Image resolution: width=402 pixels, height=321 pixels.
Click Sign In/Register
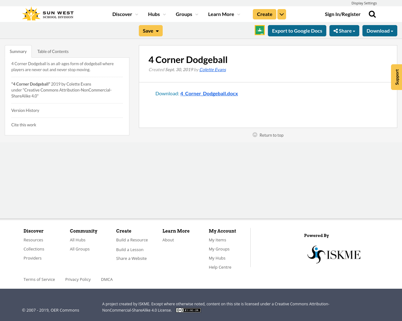(x=343, y=13)
